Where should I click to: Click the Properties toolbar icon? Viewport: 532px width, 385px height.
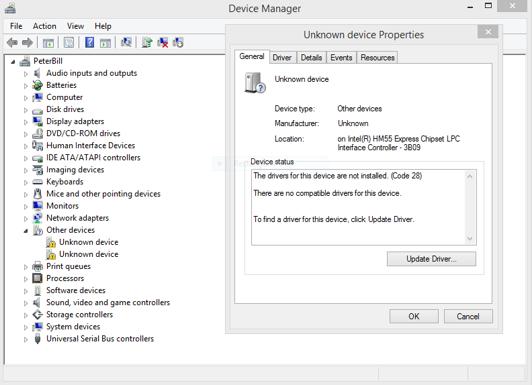[69, 42]
